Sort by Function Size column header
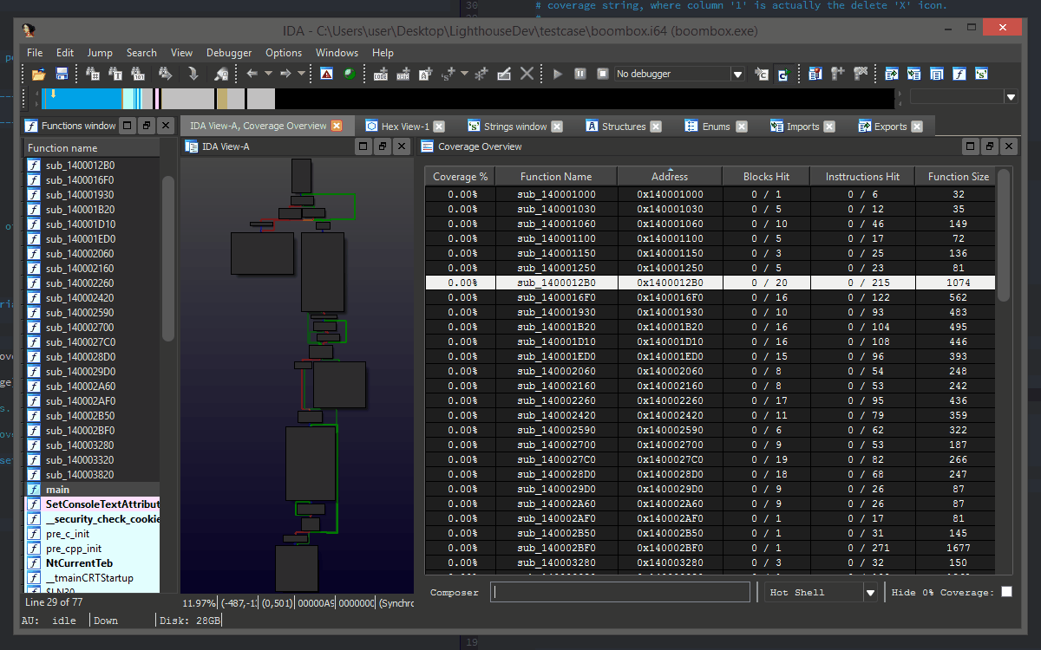 (x=959, y=177)
